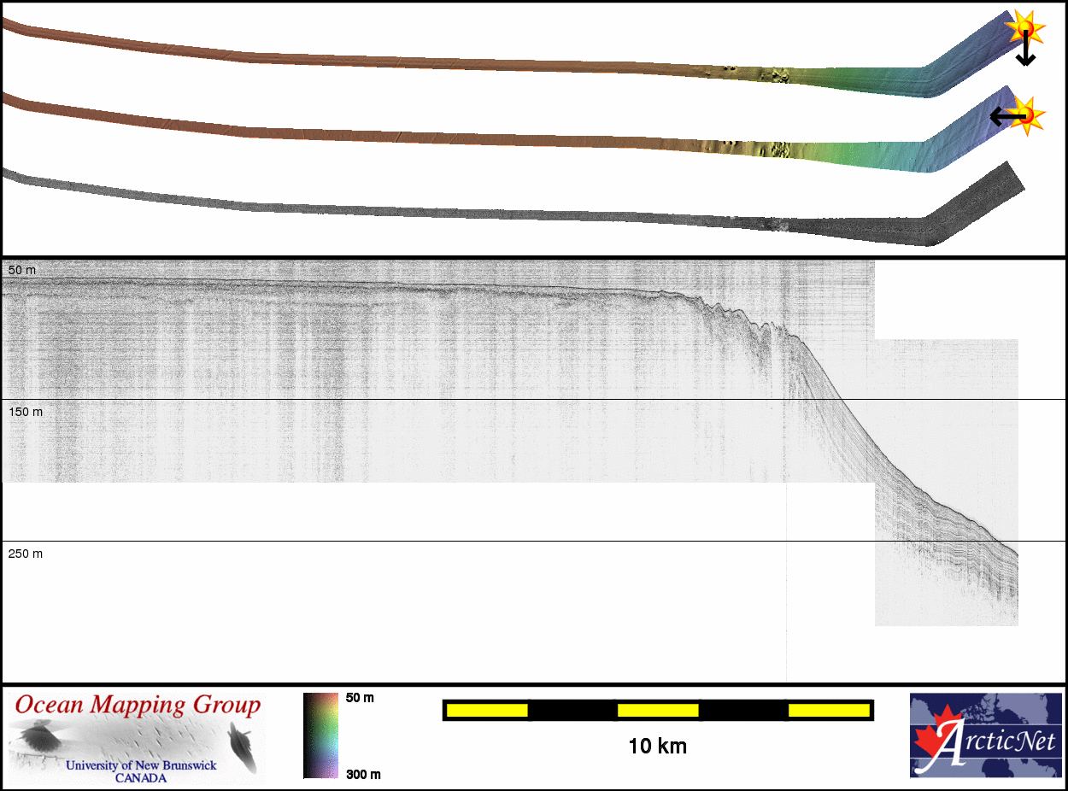1068x791 pixels.
Task: Click the '10 km' scale bar label
Action: click(657, 747)
